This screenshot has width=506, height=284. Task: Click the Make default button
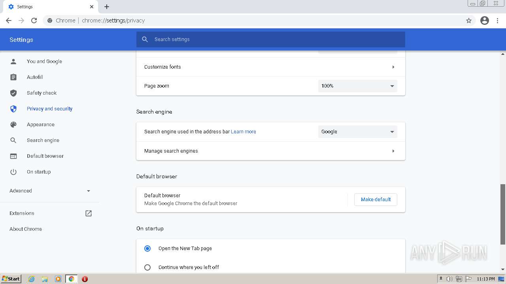click(376, 200)
